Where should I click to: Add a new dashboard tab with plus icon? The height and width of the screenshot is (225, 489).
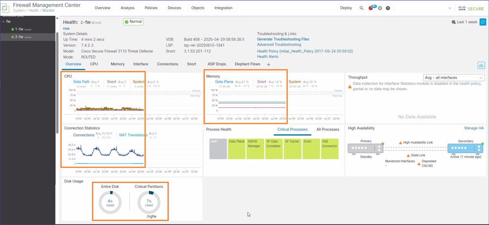pyautogui.click(x=269, y=64)
